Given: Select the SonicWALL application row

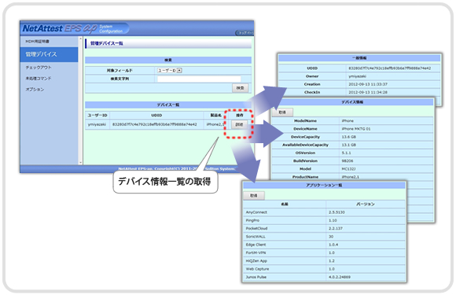Looking at the screenshot, I should tap(324, 237).
